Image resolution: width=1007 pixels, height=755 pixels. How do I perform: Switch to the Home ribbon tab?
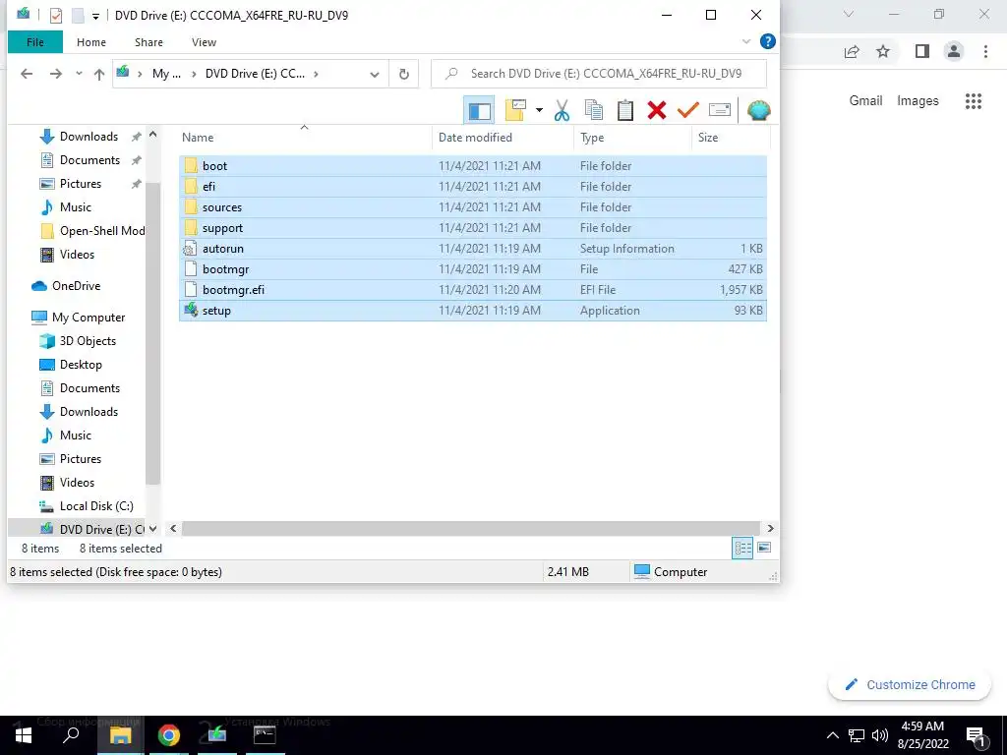(x=91, y=42)
